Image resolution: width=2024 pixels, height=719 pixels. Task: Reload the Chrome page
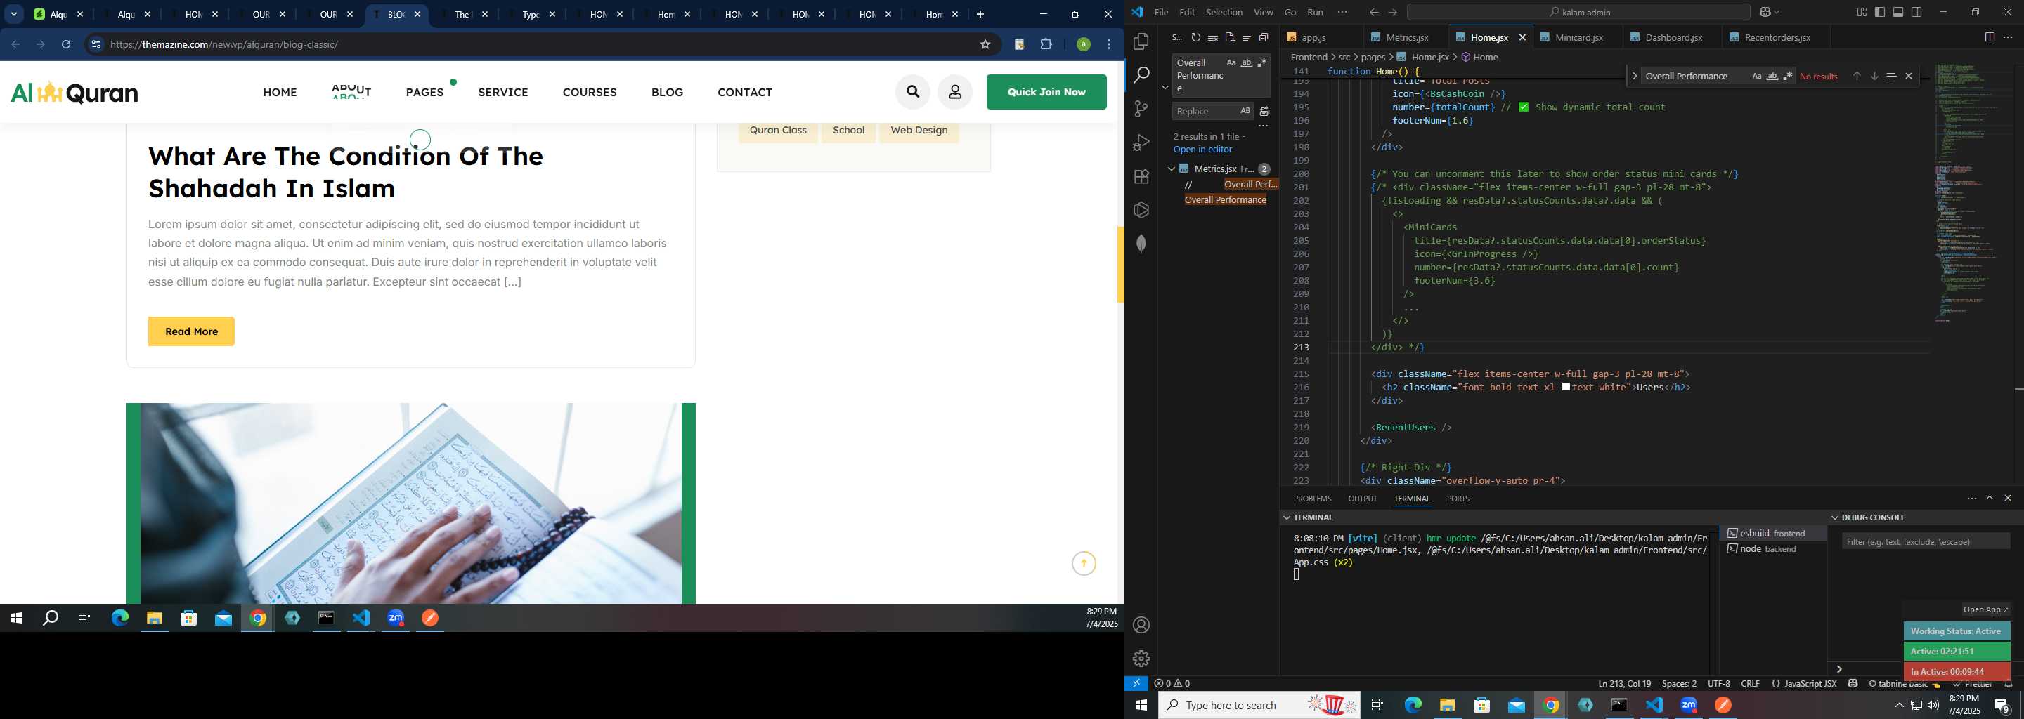66,45
